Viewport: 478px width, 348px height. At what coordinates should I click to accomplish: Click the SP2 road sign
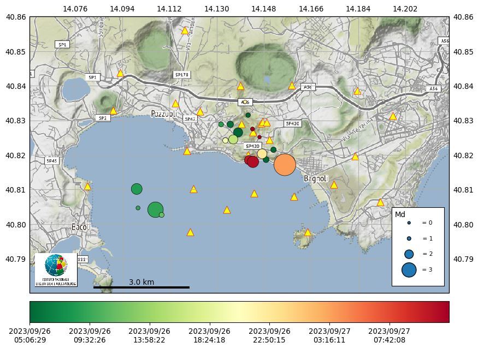coord(102,118)
